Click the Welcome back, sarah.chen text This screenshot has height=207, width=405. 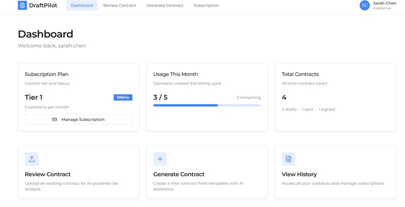pos(52,46)
